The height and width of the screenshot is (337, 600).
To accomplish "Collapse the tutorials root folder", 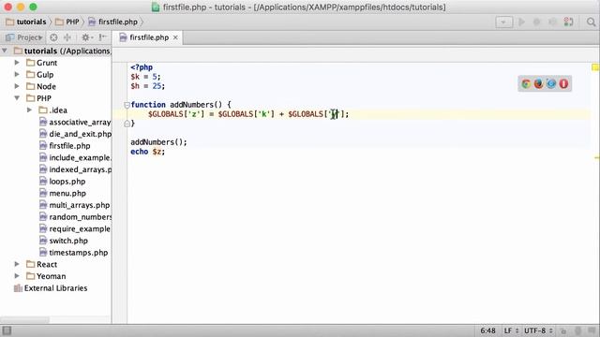I will click(5, 51).
